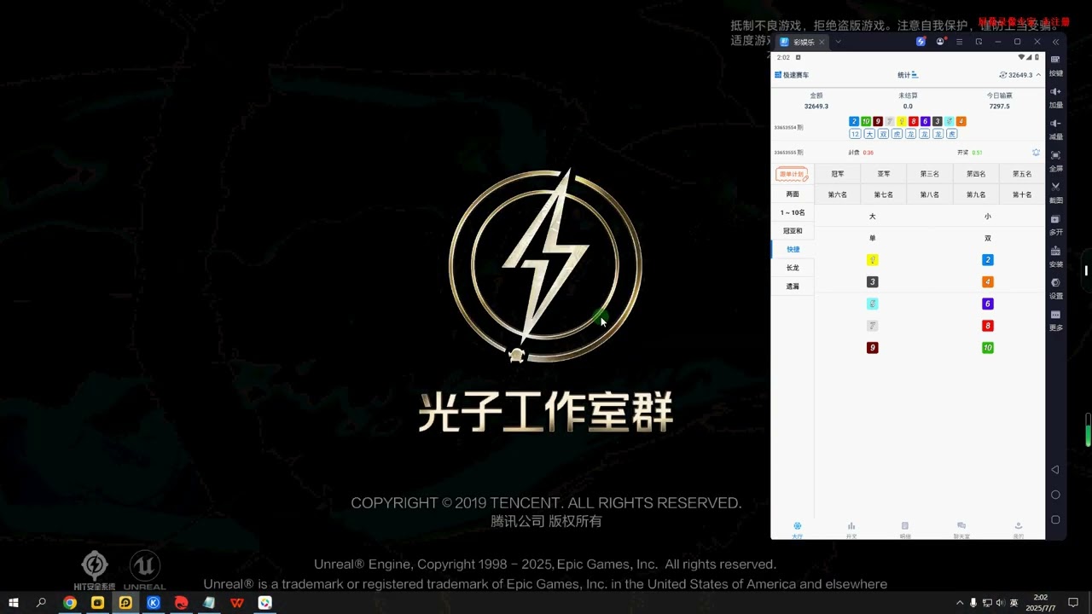
Task: Toggle the 冠军 position
Action: (838, 174)
